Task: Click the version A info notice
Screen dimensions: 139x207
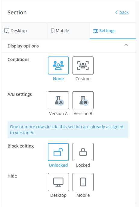Action: point(68,130)
